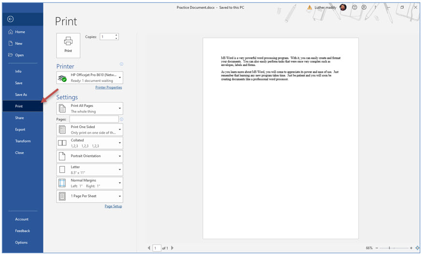Click the printer info icon
The image size is (425, 257).
pyautogui.click(x=122, y=64)
